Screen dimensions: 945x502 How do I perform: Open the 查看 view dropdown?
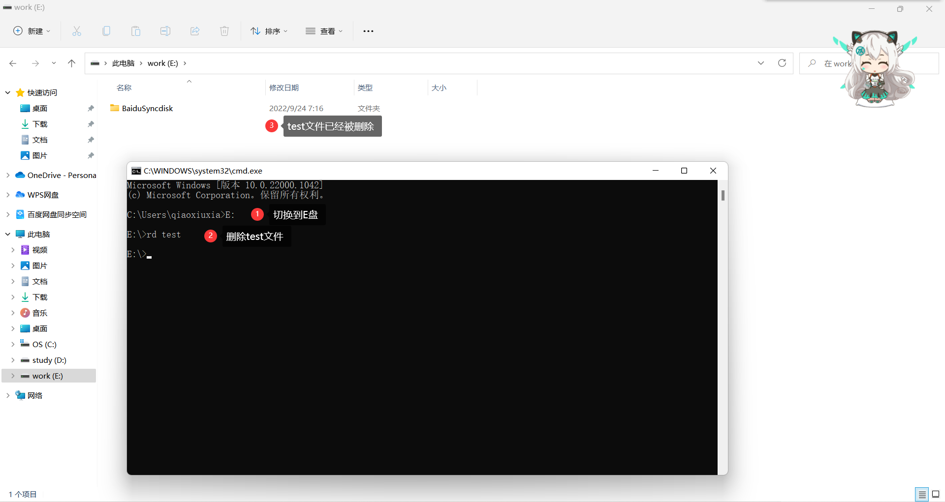tap(324, 31)
